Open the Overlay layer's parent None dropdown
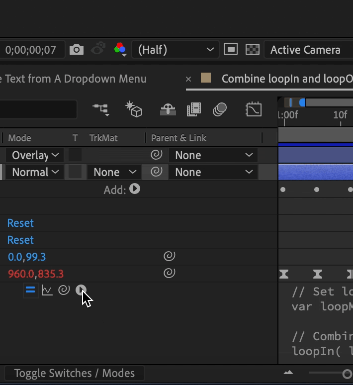The height and width of the screenshot is (385, 353). pyautogui.click(x=213, y=155)
